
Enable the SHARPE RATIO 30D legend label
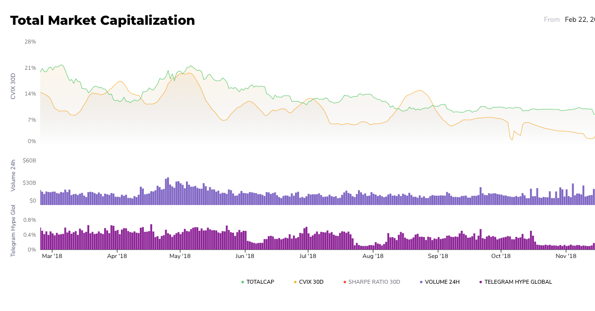[x=374, y=282]
